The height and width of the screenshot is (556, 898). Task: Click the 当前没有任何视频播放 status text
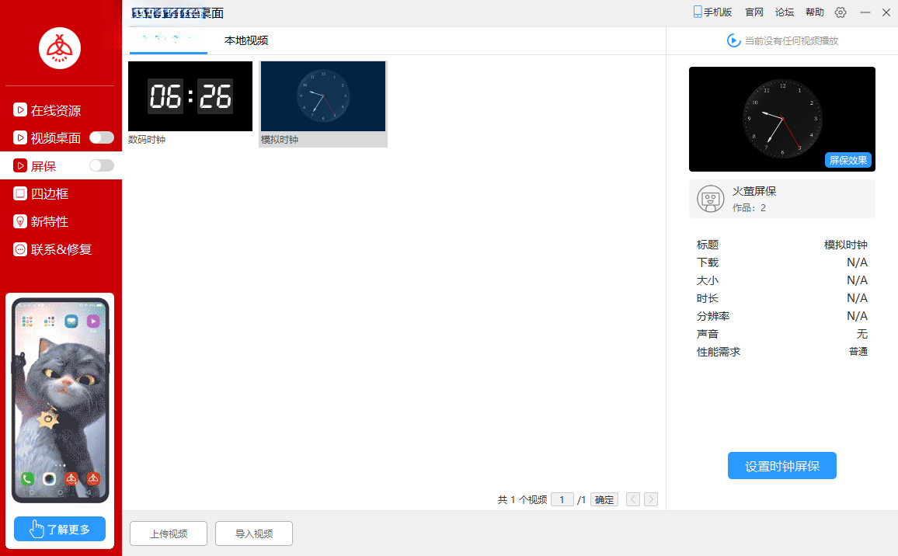click(x=792, y=40)
